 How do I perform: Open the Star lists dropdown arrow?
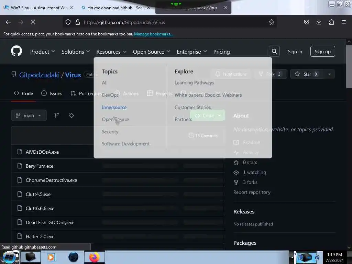click(x=329, y=74)
